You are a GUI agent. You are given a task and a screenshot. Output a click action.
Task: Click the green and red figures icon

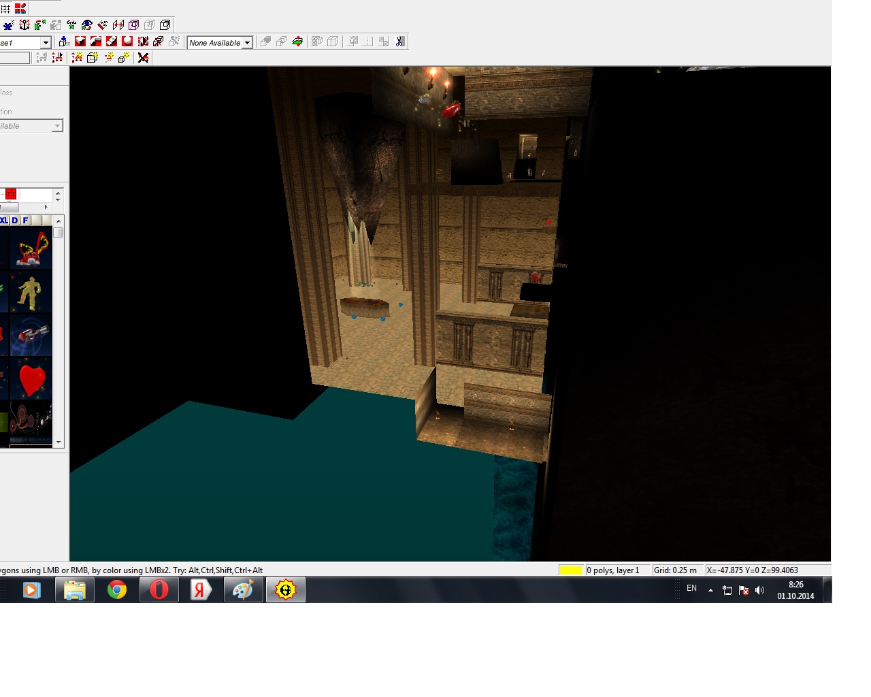tap(40, 25)
